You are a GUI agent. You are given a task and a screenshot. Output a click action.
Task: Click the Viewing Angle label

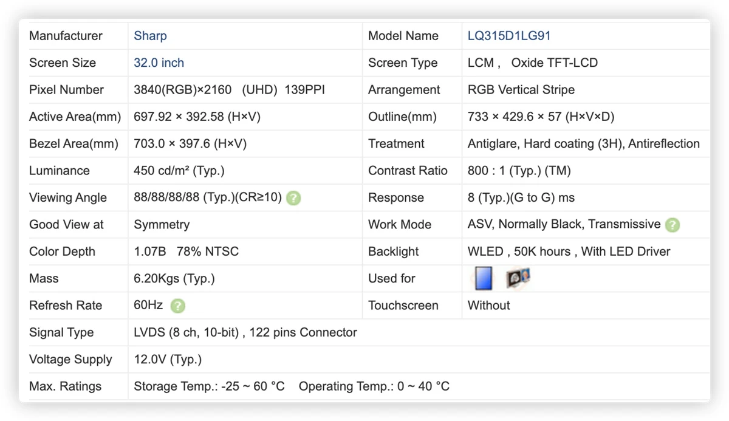[67, 197]
